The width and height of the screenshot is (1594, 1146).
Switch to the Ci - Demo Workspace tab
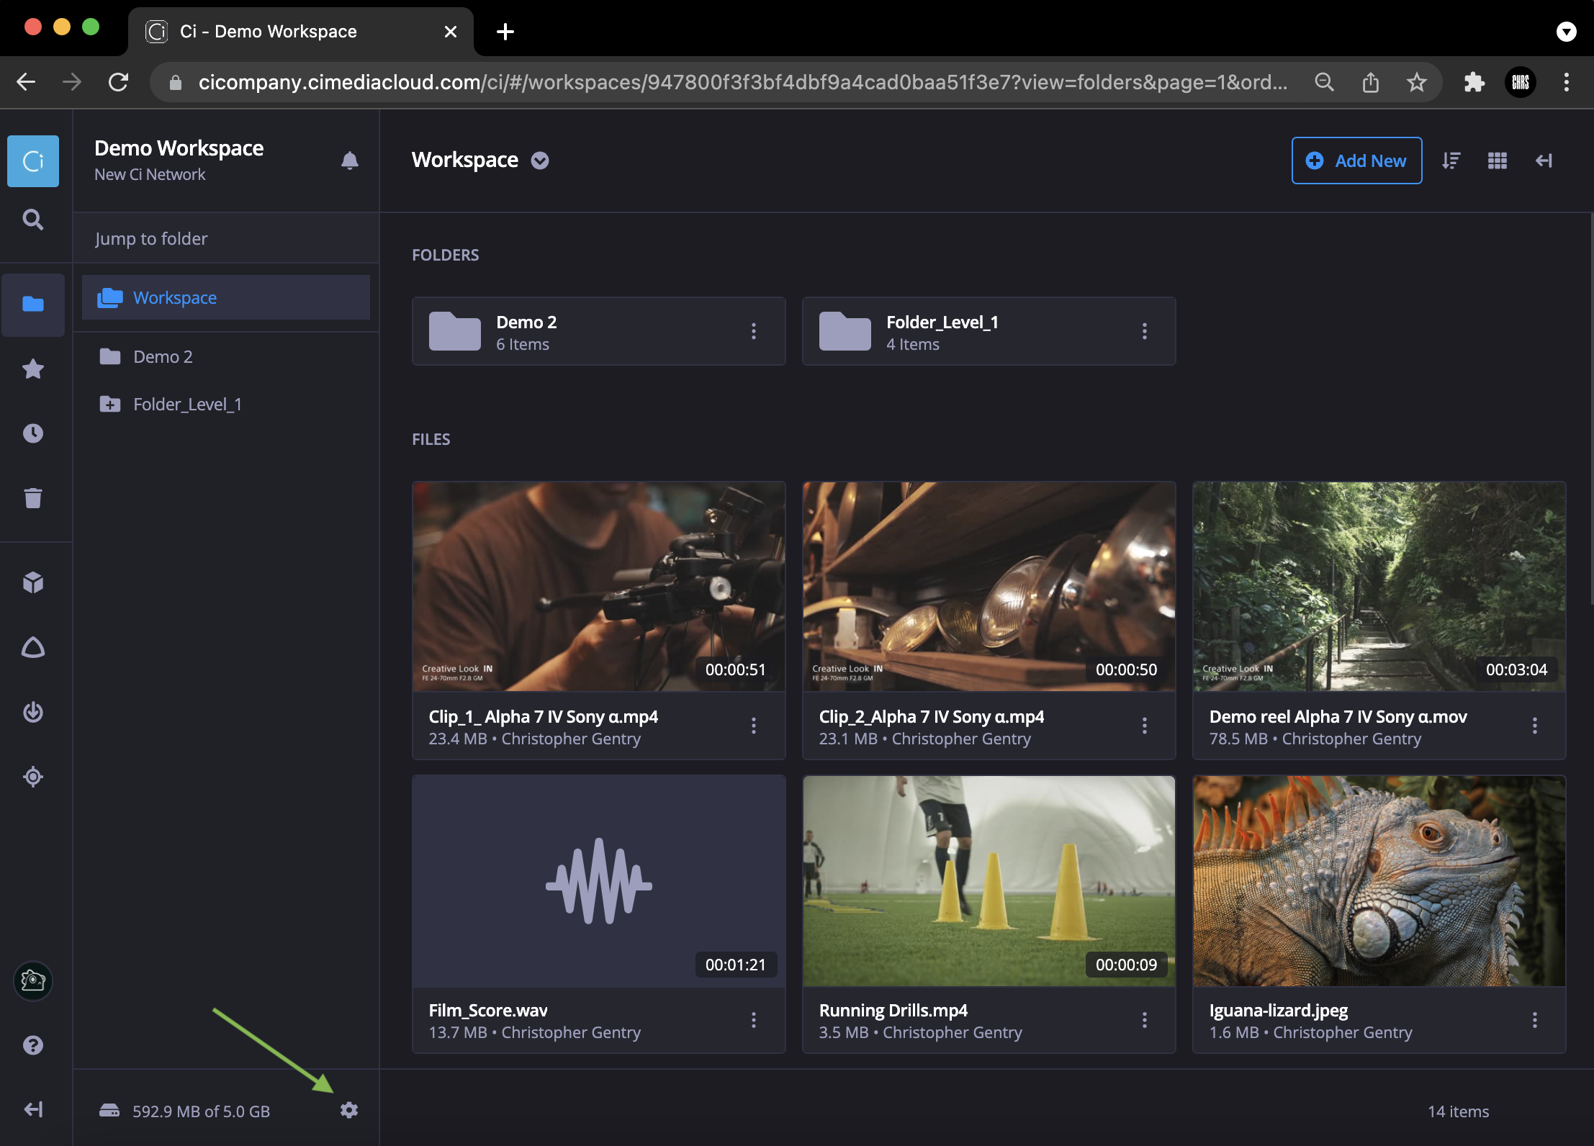point(300,32)
